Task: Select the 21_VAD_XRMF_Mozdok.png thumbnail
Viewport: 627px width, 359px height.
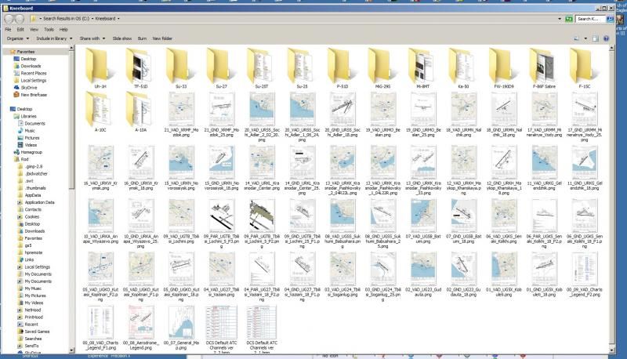Action: coord(181,114)
